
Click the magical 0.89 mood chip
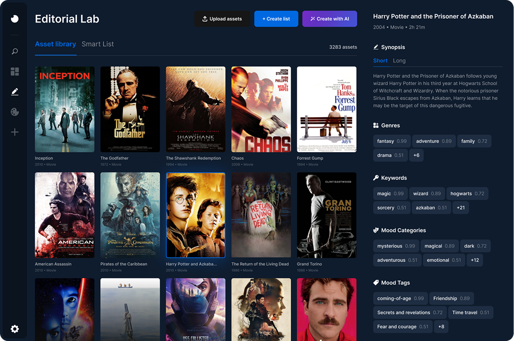pos(439,246)
